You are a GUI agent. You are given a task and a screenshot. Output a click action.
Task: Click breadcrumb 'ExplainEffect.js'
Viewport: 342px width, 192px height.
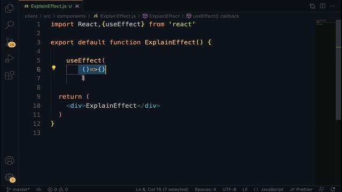pos(115,16)
